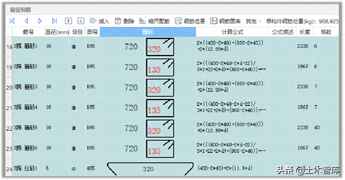The width and height of the screenshot is (345, 180).
Task: Click the formula cell of 3跨.箍筋2
Action: (232, 66)
